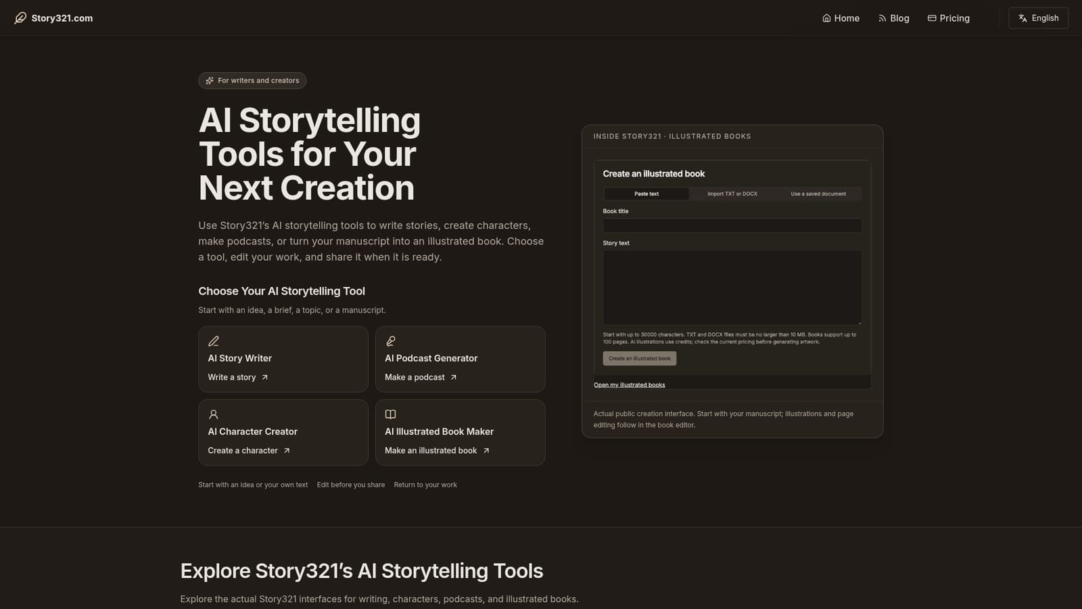Switch to the Use a saved document tab

click(x=818, y=194)
